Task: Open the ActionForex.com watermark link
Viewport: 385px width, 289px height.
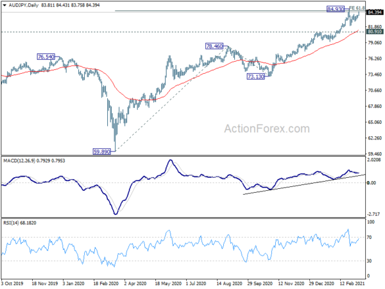Action: (266, 129)
